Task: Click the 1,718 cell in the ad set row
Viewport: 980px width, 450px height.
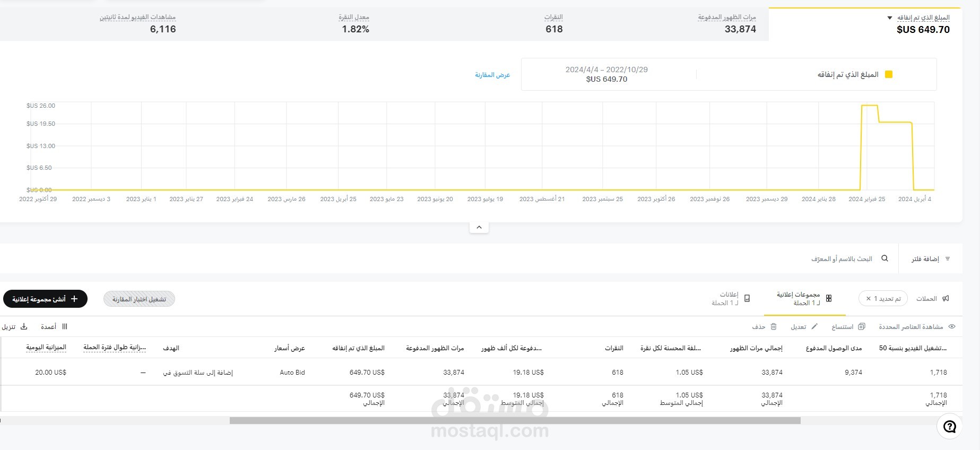Action: tap(939, 373)
